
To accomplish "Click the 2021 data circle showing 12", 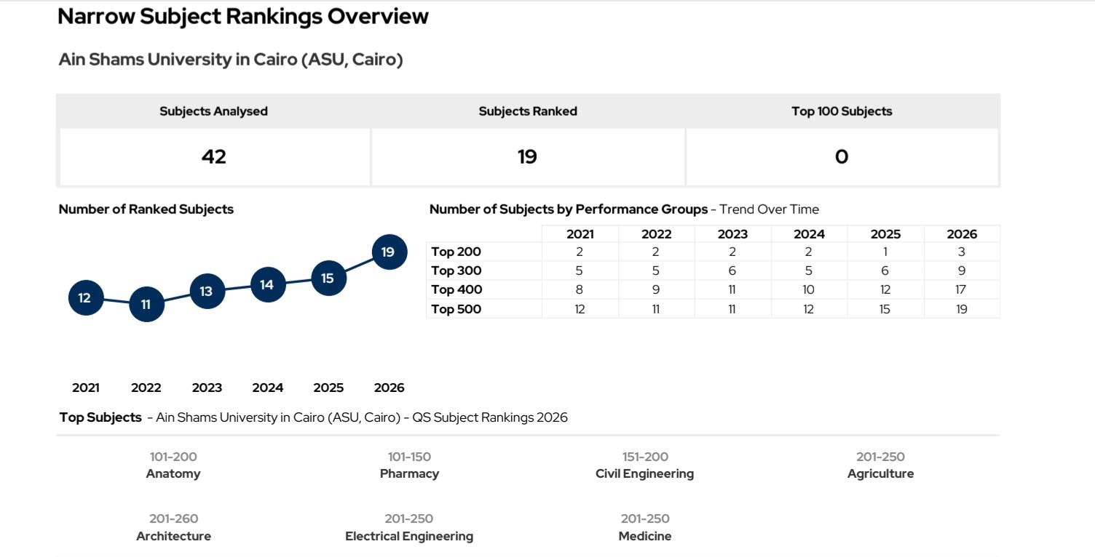I will [x=85, y=297].
